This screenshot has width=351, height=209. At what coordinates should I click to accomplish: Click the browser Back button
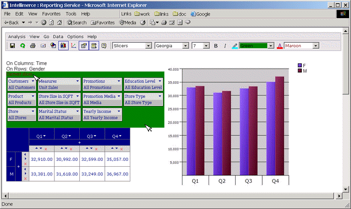point(12,23)
